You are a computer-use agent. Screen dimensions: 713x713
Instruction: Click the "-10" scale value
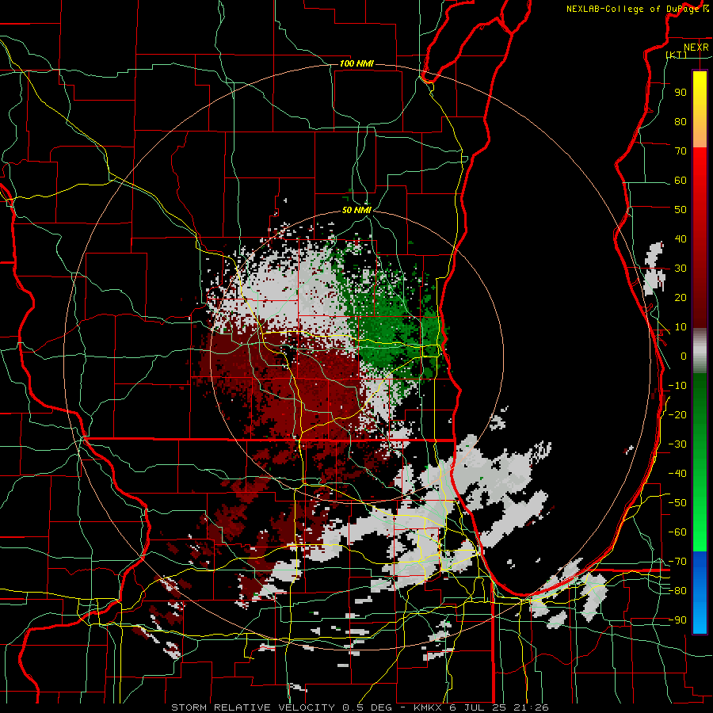(677, 386)
